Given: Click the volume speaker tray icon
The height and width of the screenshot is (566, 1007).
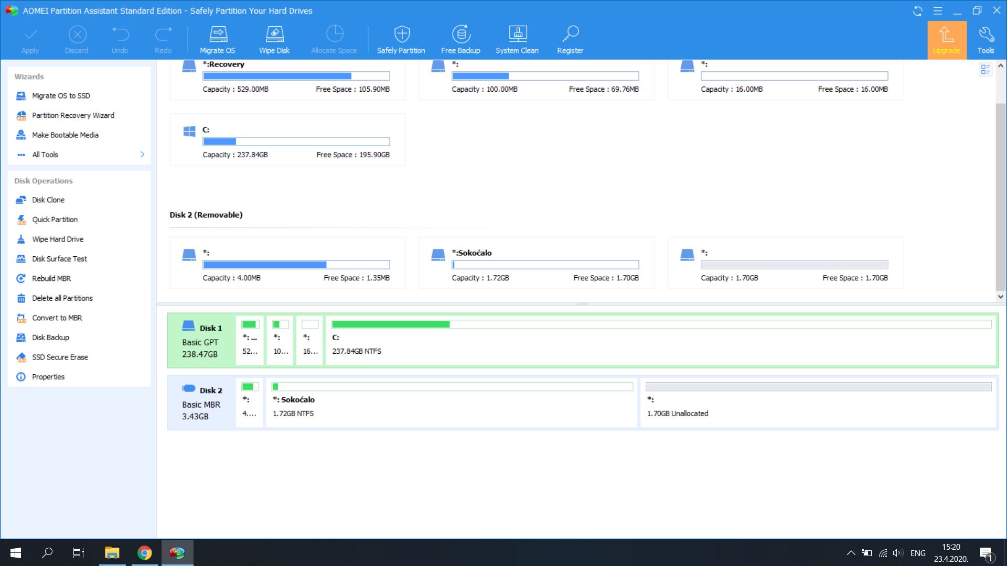Looking at the screenshot, I should click(898, 553).
